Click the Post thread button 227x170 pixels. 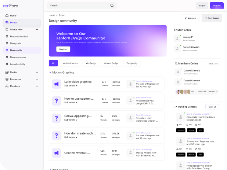click(212, 18)
